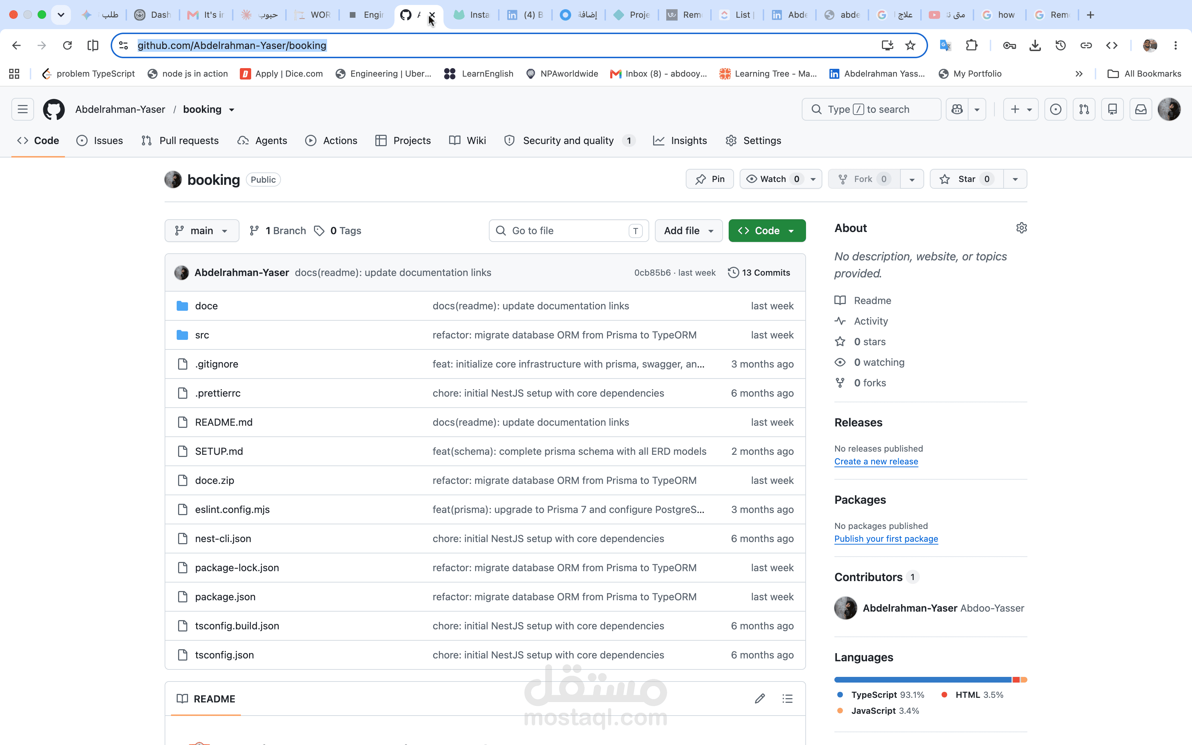Open the create new plus dropdown

coord(1021,109)
